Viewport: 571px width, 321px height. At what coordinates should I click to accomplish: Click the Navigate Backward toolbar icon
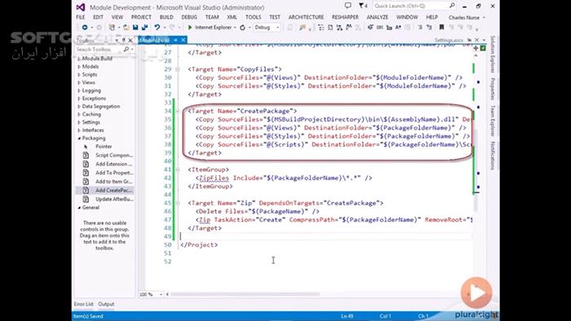click(85, 27)
